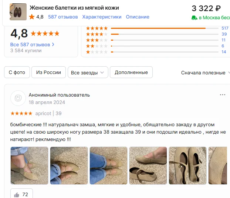Click the product thumbnail in header
Viewport: 230px width, 198px height.
pyautogui.click(x=18, y=12)
